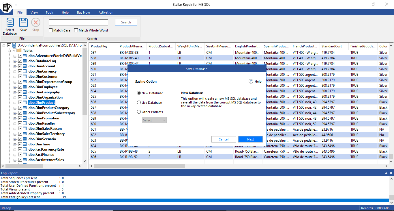The width and height of the screenshot is (394, 211).
Task: Open the Select format dropdown
Action: coord(154,120)
